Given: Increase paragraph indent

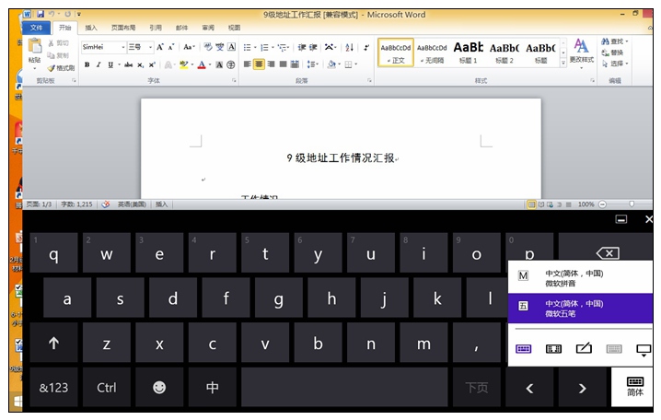Looking at the screenshot, I should pyautogui.click(x=313, y=47).
